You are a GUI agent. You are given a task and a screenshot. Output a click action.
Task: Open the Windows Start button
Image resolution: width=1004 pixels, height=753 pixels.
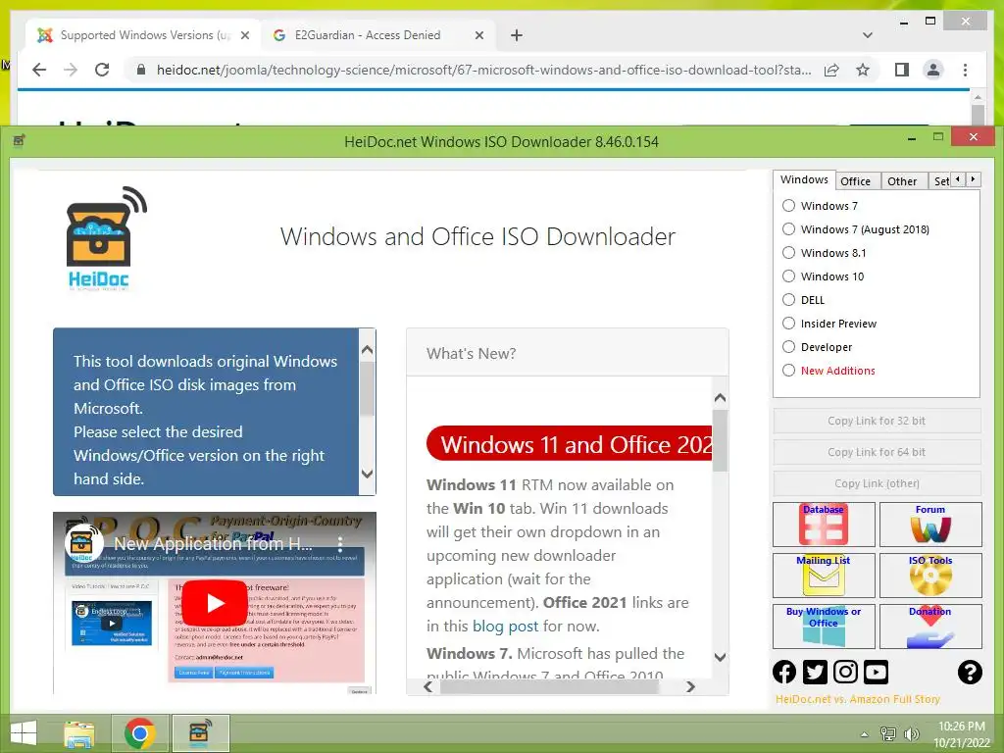click(x=24, y=733)
